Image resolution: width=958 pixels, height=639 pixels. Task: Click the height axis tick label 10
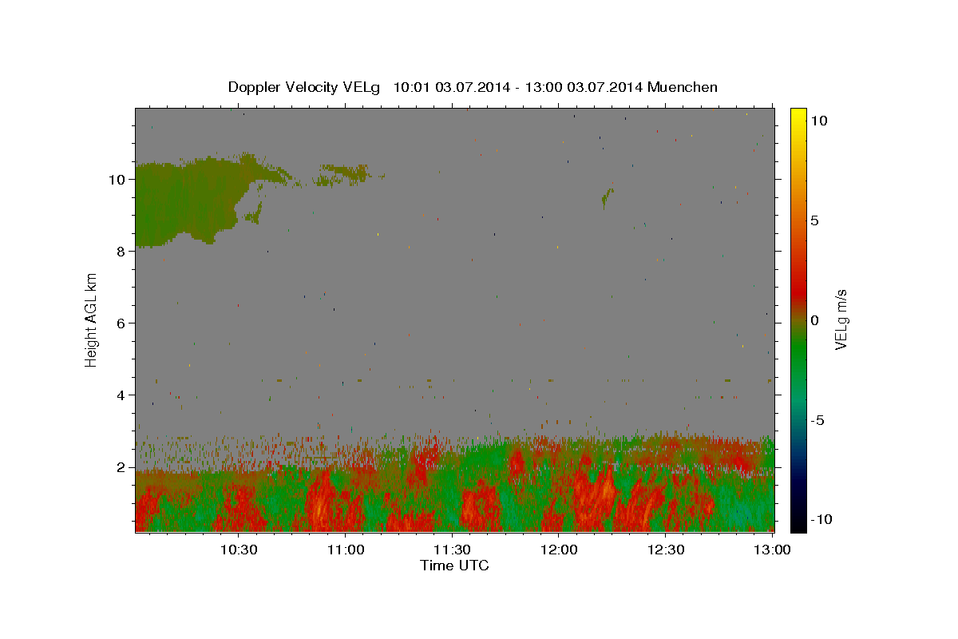click(x=119, y=180)
